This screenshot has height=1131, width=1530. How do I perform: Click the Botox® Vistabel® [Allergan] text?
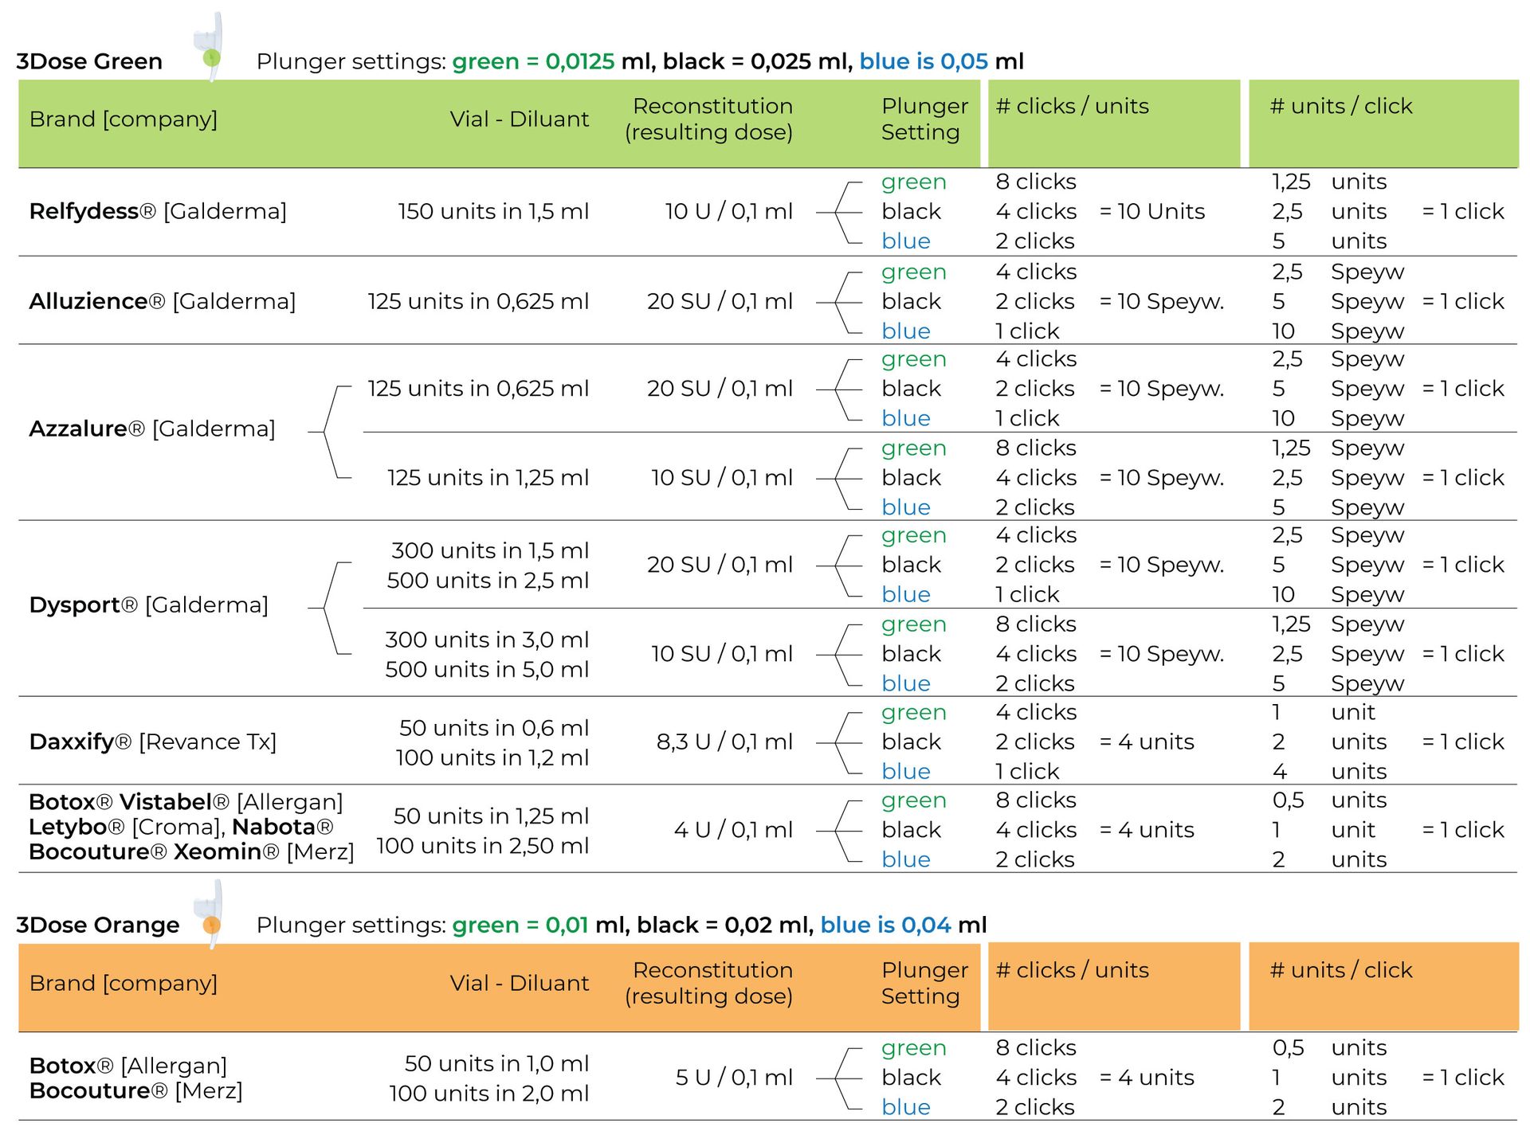(186, 801)
